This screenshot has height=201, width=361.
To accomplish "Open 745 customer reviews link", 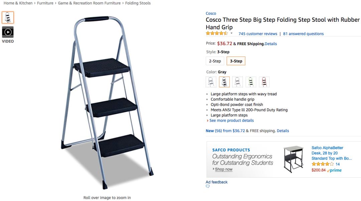I will (258, 34).
